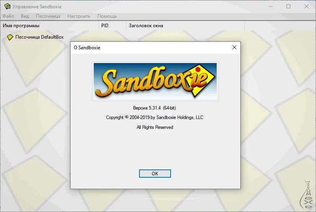Select the Песочница DefaultBox tree row
Image resolution: width=316 pixels, height=212 pixels.
35,37
